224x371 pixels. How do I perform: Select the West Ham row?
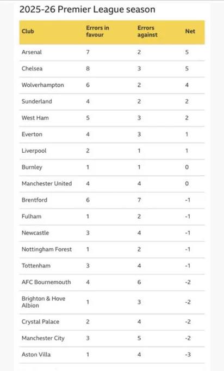coord(112,118)
